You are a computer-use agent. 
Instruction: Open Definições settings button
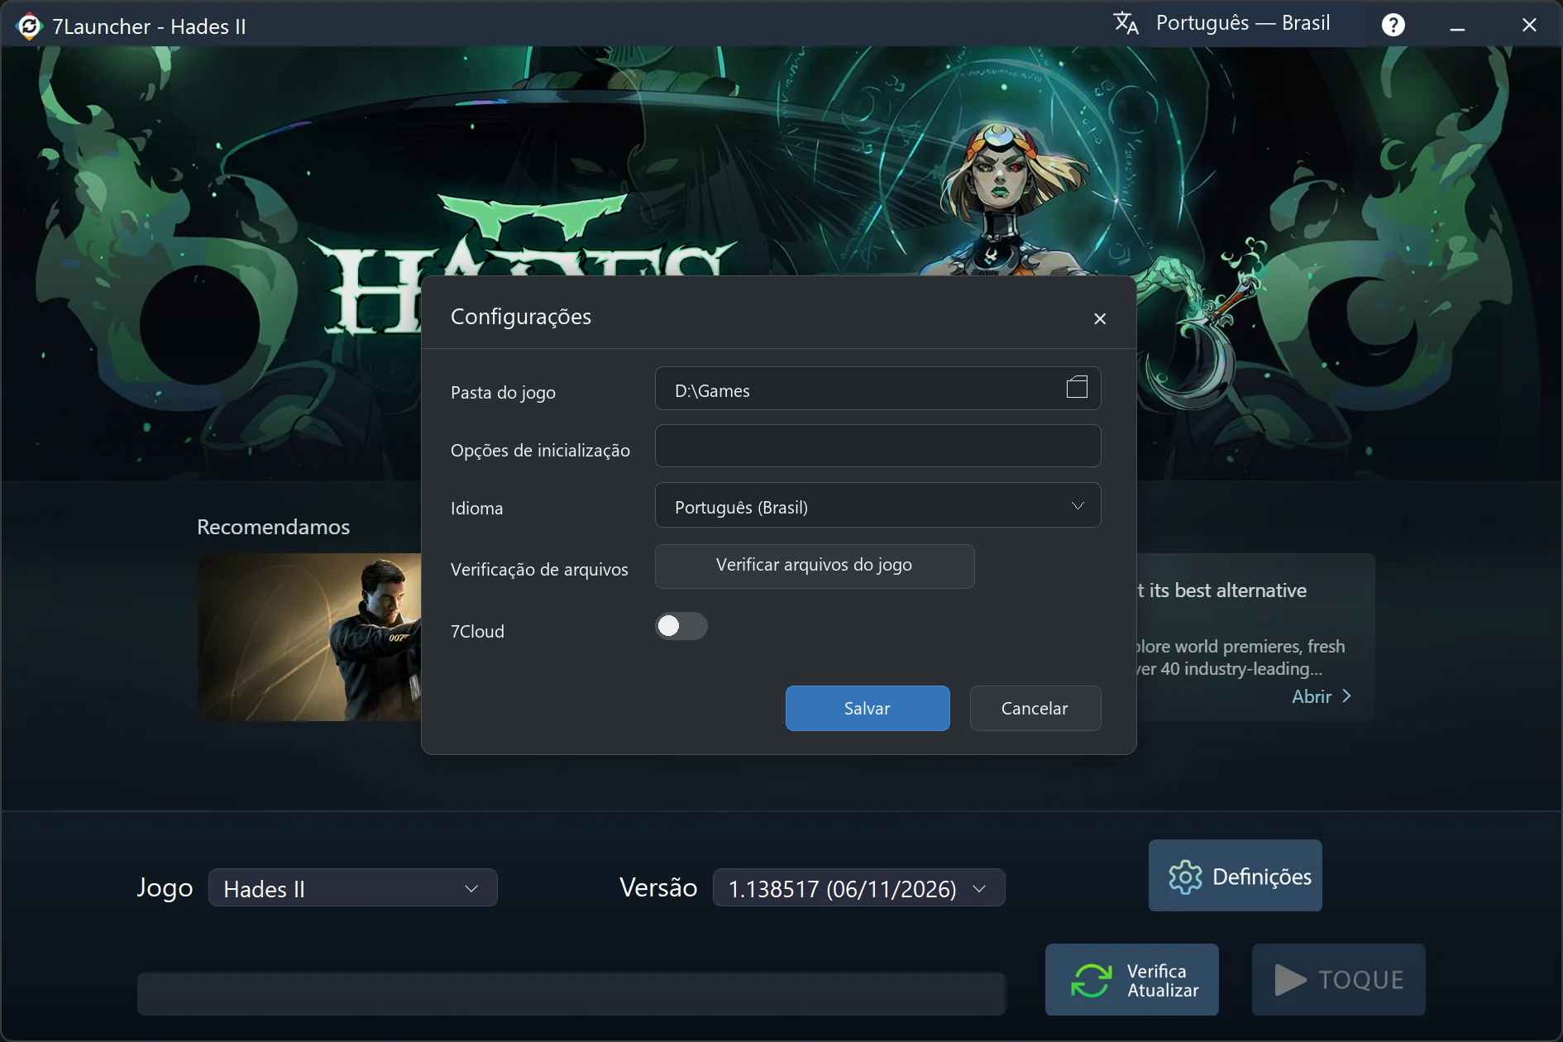[1236, 876]
